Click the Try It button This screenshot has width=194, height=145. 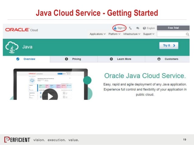169,45
